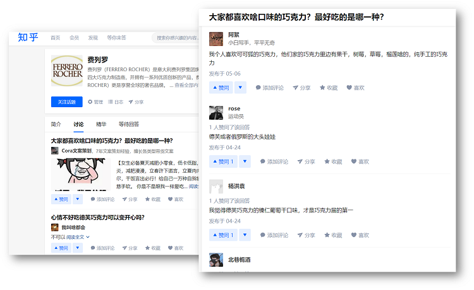Share the Cora文案策划 answer
474x290 pixels.
click(130, 199)
